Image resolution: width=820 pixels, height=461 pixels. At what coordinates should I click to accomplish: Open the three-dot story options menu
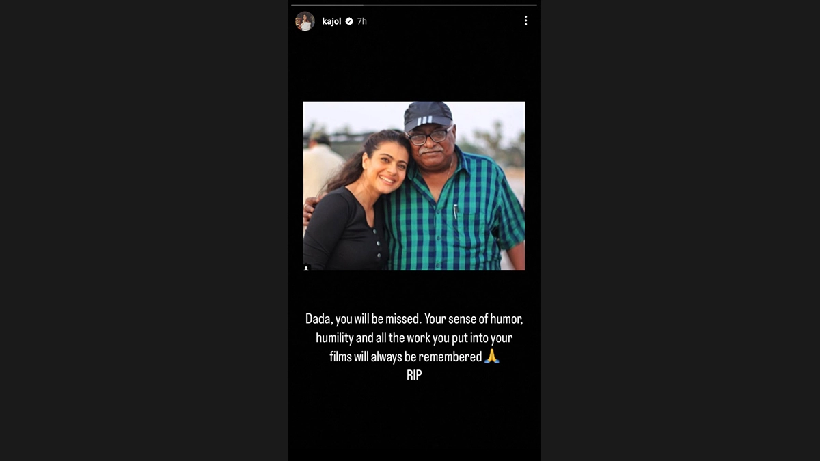pyautogui.click(x=525, y=21)
